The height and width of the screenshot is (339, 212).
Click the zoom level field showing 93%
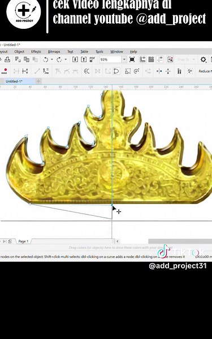110,59
